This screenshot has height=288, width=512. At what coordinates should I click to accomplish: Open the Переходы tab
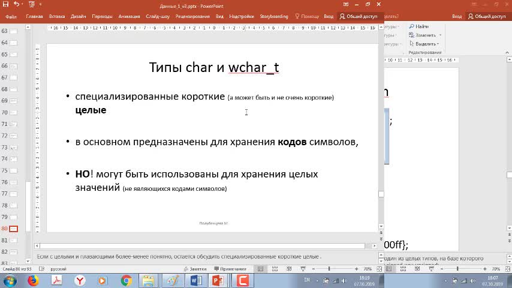tap(102, 16)
